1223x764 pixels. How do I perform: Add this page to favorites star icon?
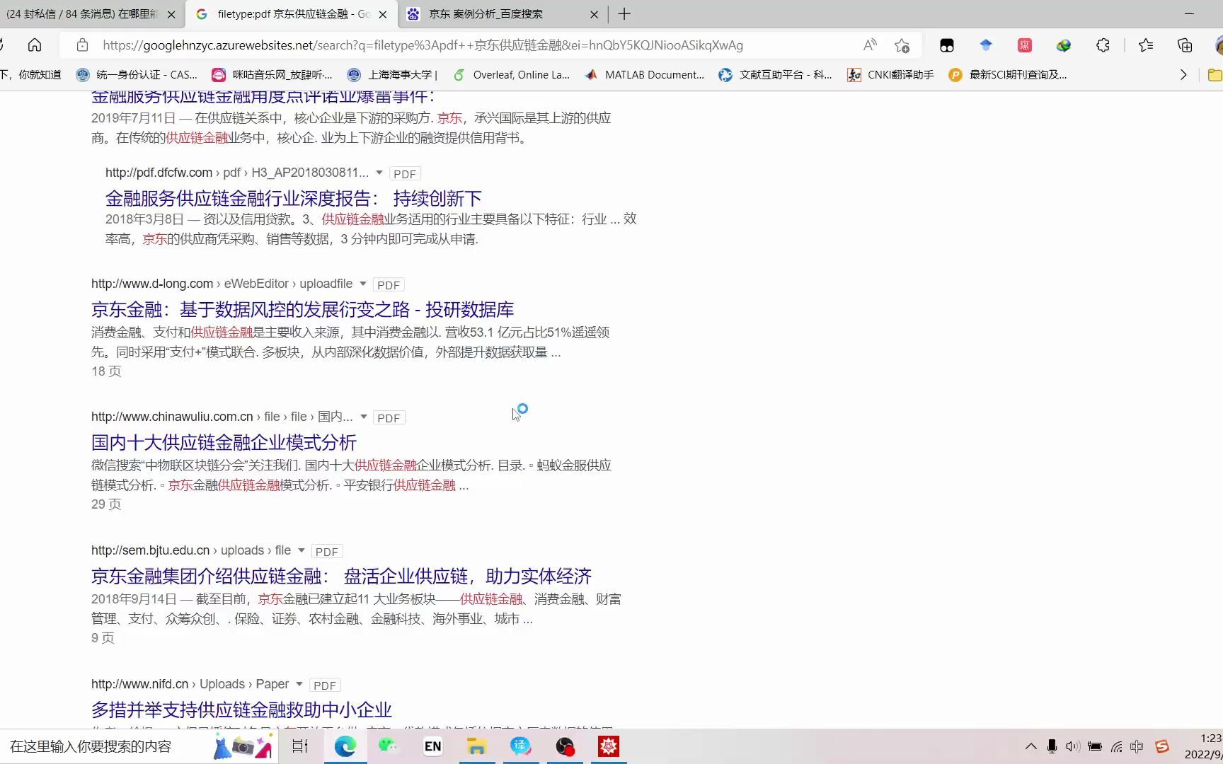pyautogui.click(x=902, y=45)
